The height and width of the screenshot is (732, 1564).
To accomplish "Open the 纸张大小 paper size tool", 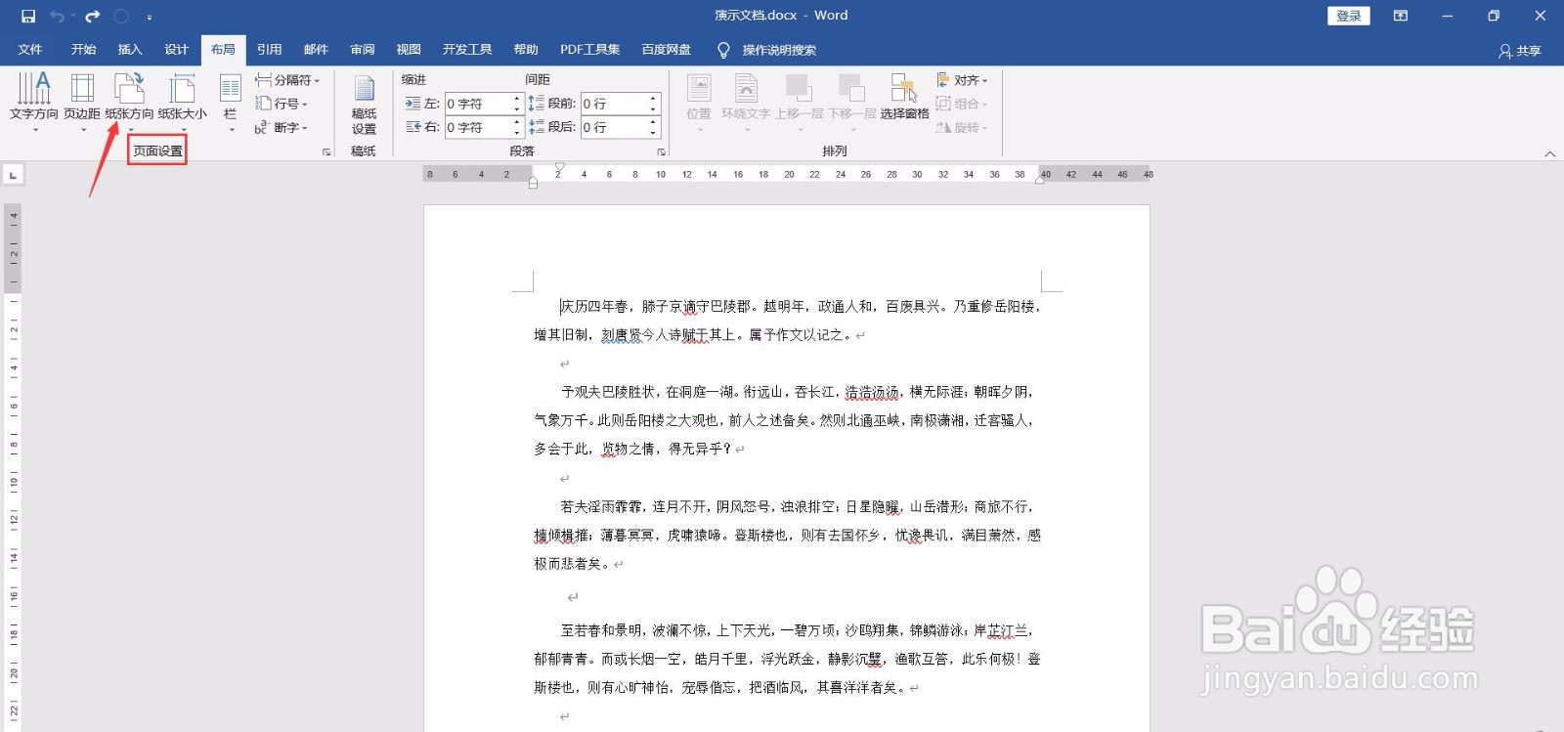I will coord(183,102).
